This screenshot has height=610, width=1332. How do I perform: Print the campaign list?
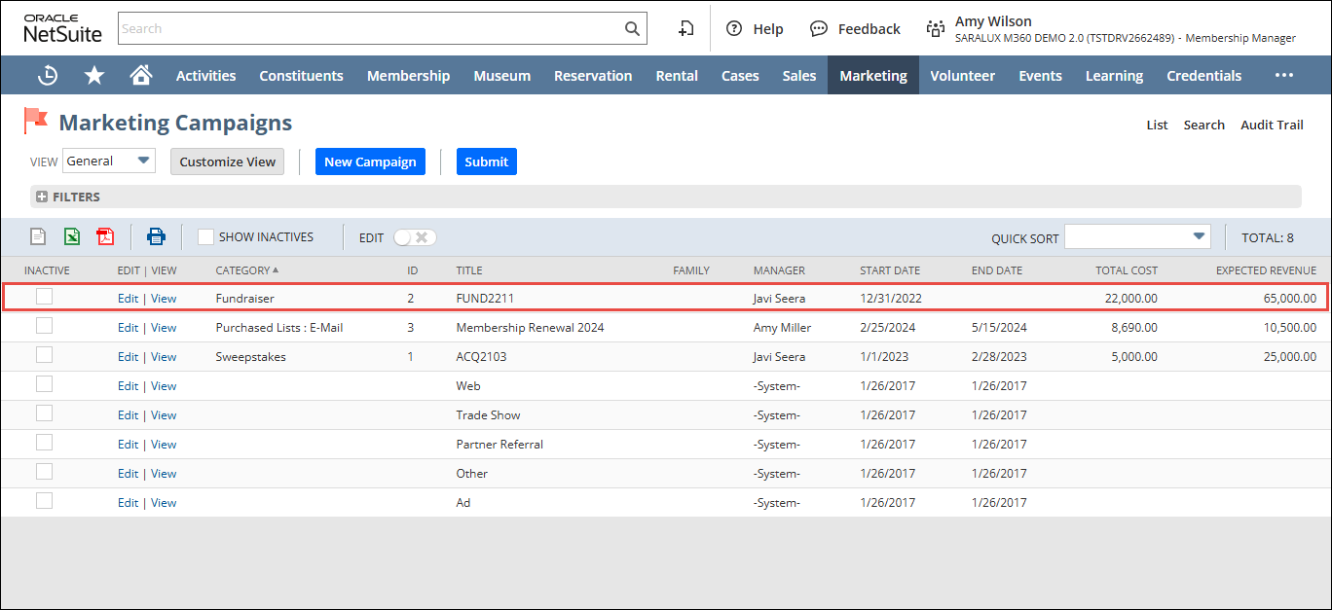coord(156,236)
